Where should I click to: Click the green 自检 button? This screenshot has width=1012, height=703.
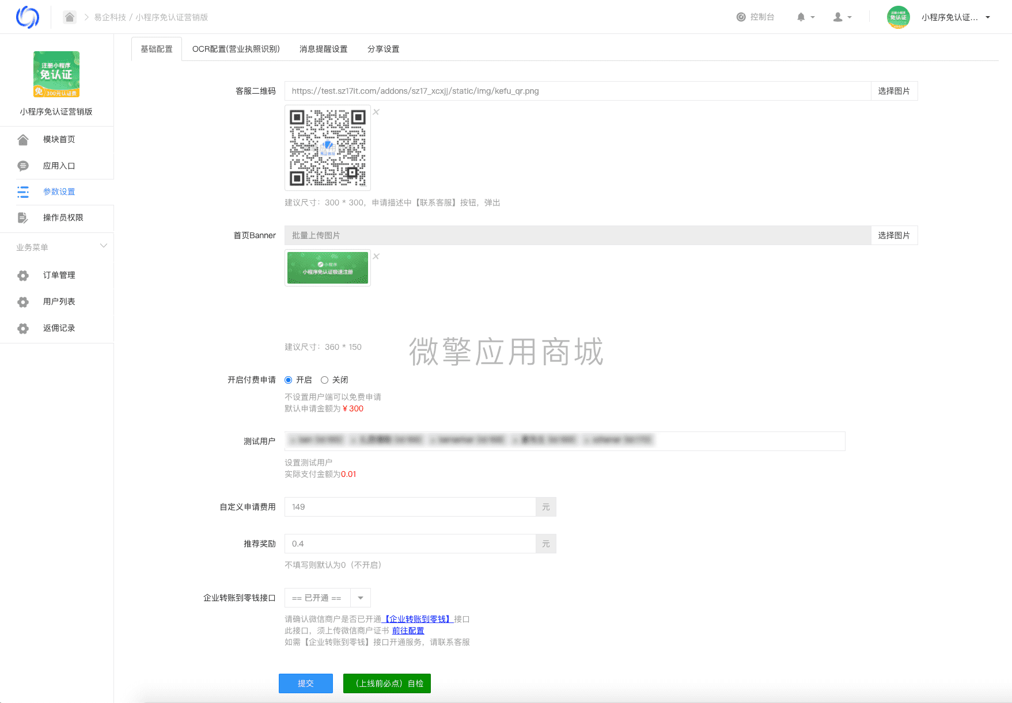[387, 683]
